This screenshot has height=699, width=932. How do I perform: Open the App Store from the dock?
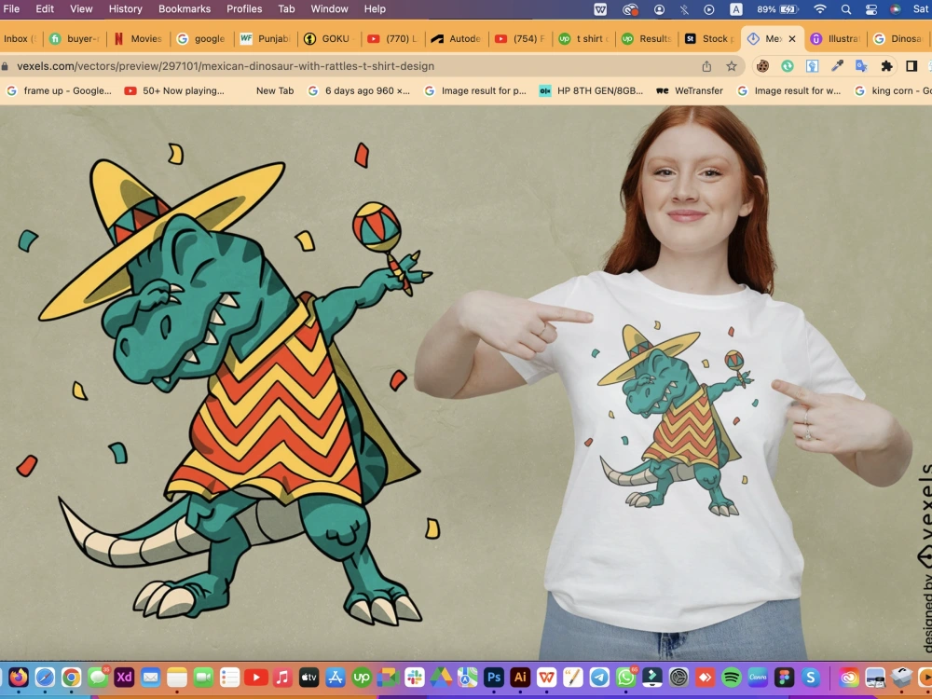[x=336, y=677]
